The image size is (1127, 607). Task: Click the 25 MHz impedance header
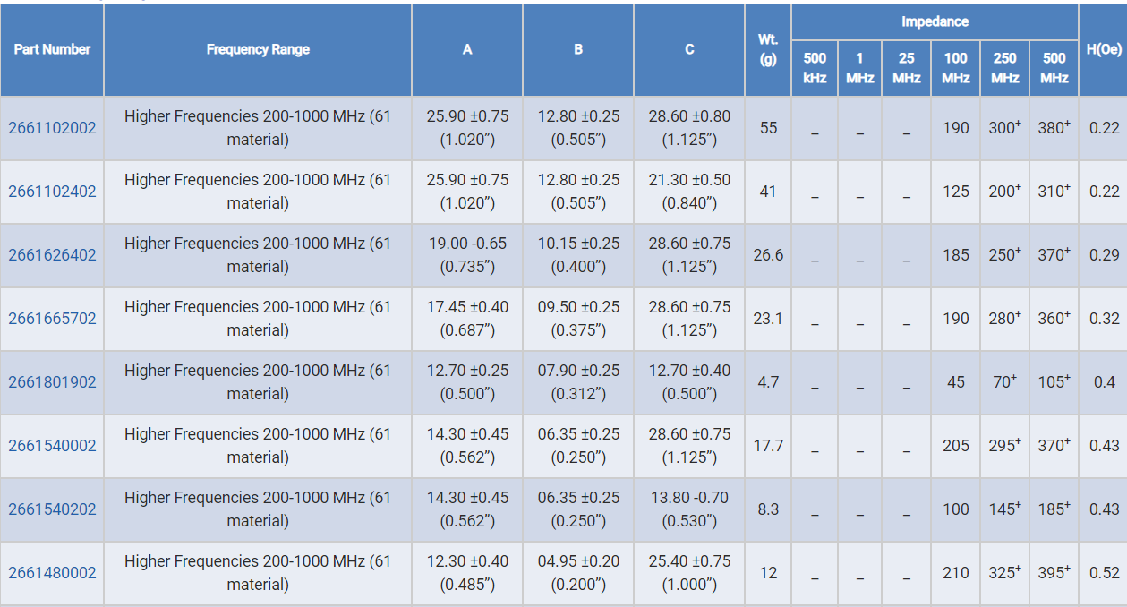[x=907, y=68]
